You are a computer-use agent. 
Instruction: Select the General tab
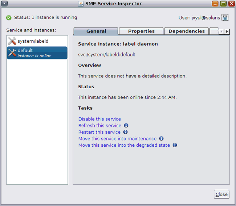[96, 31]
